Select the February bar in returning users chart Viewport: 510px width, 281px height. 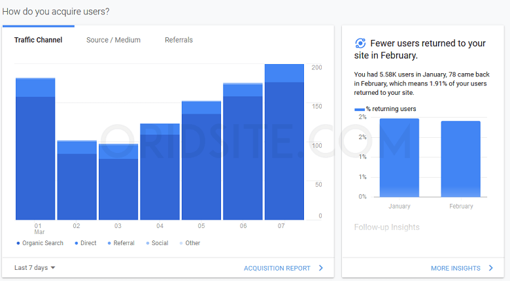point(461,159)
